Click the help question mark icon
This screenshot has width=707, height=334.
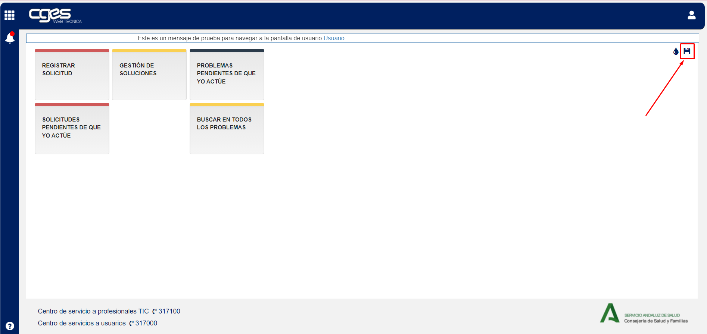coord(10,326)
